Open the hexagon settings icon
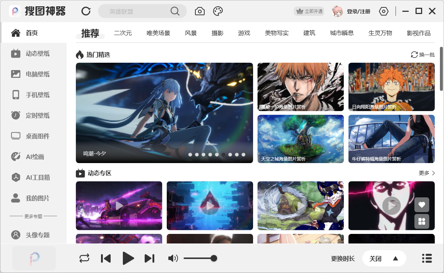The image size is (444, 273). coord(384,11)
